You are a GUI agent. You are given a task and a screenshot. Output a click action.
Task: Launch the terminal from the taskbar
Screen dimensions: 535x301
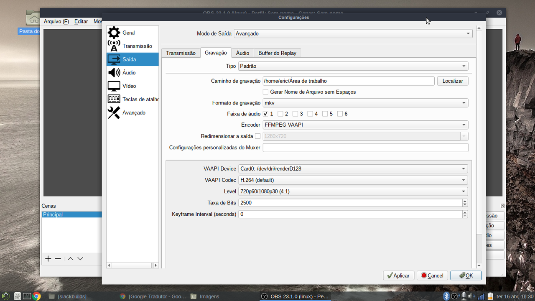tap(27, 296)
